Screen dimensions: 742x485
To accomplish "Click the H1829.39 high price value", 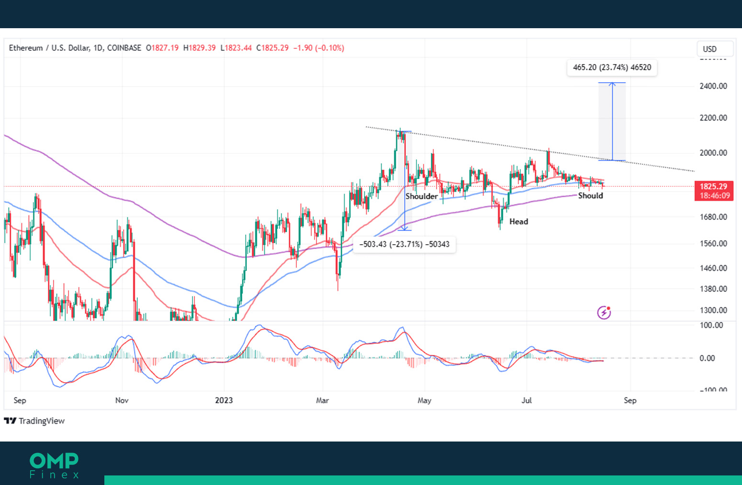I will (200, 48).
